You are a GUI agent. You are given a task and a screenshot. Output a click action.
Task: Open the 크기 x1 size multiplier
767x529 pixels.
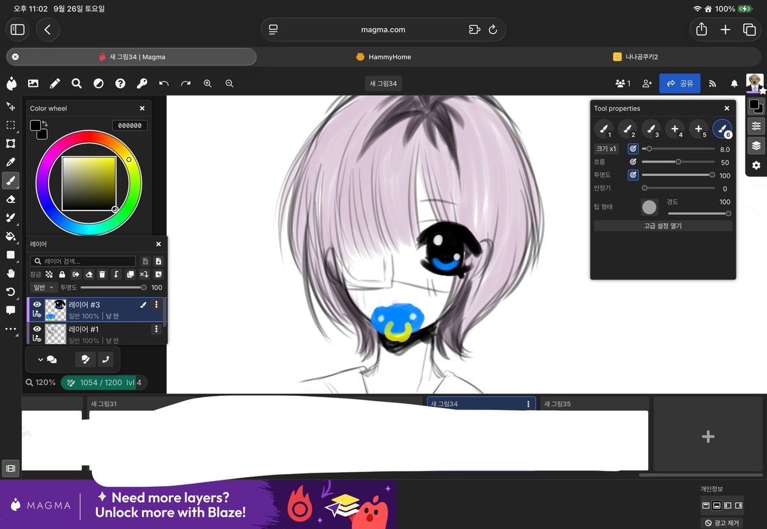click(606, 149)
